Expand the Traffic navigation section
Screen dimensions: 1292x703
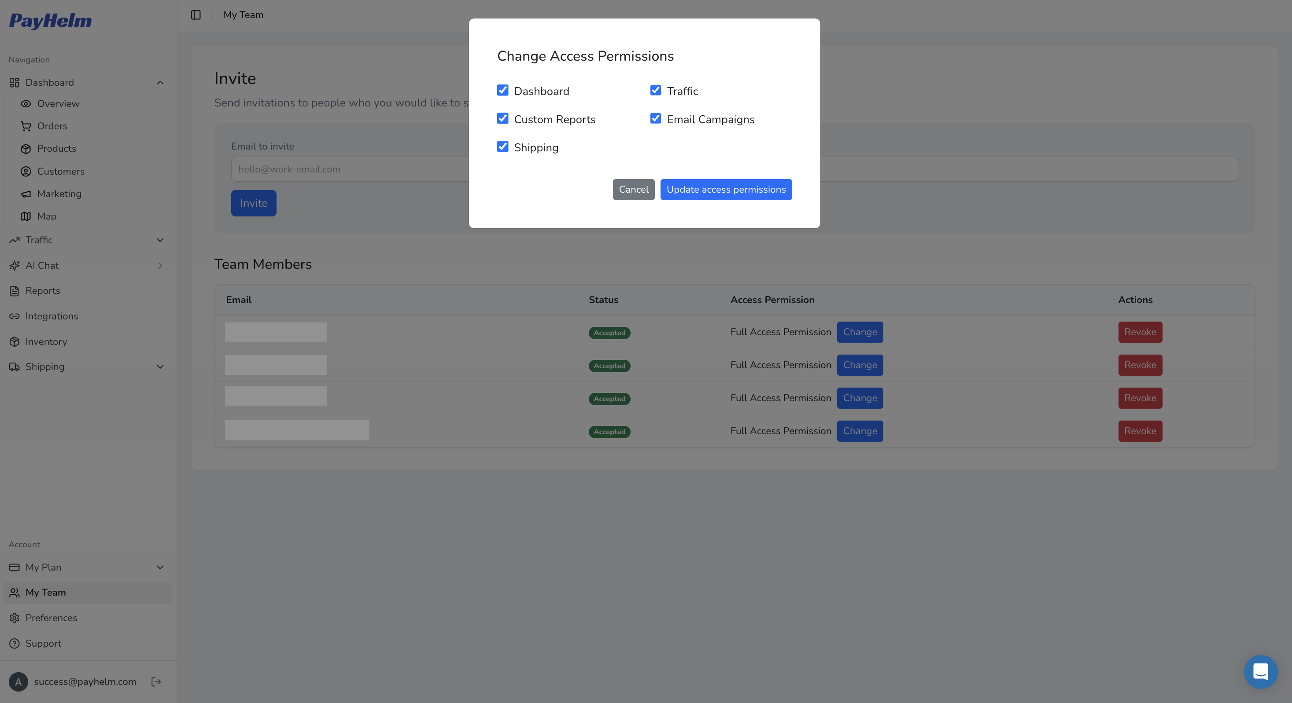(x=160, y=240)
